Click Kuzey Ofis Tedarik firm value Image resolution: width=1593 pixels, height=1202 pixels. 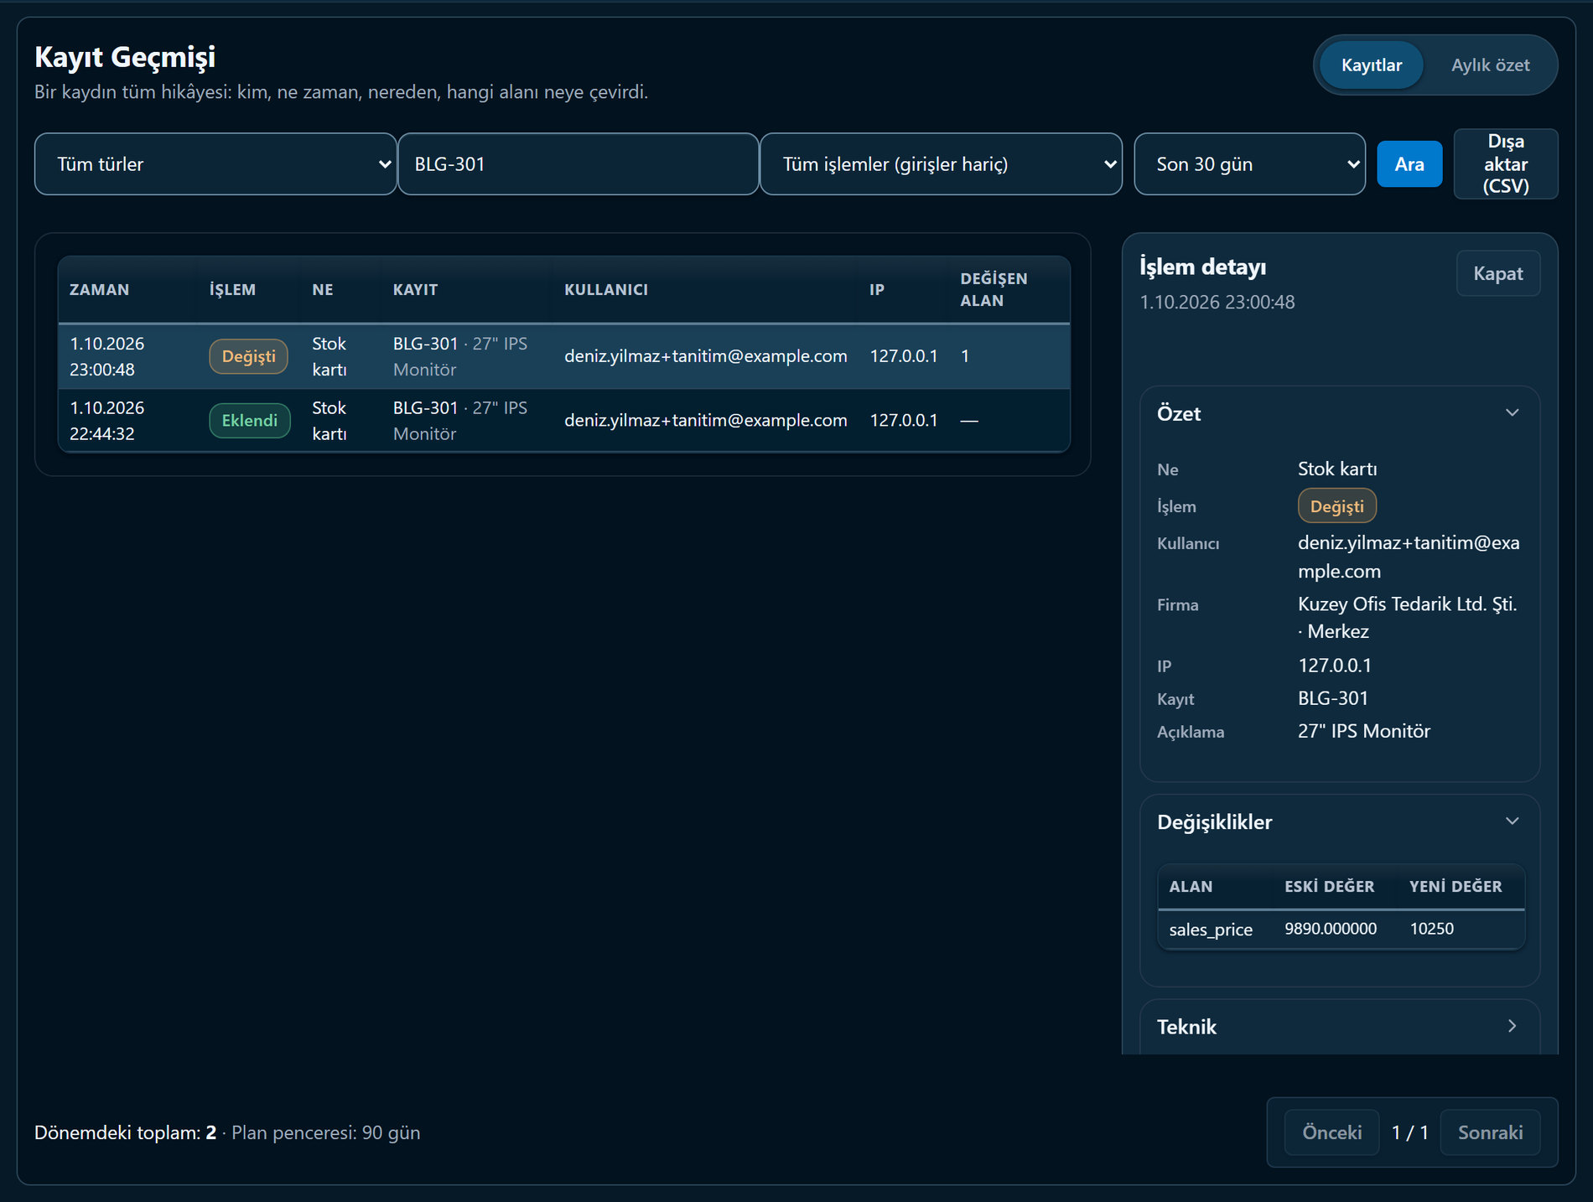pyautogui.click(x=1408, y=618)
